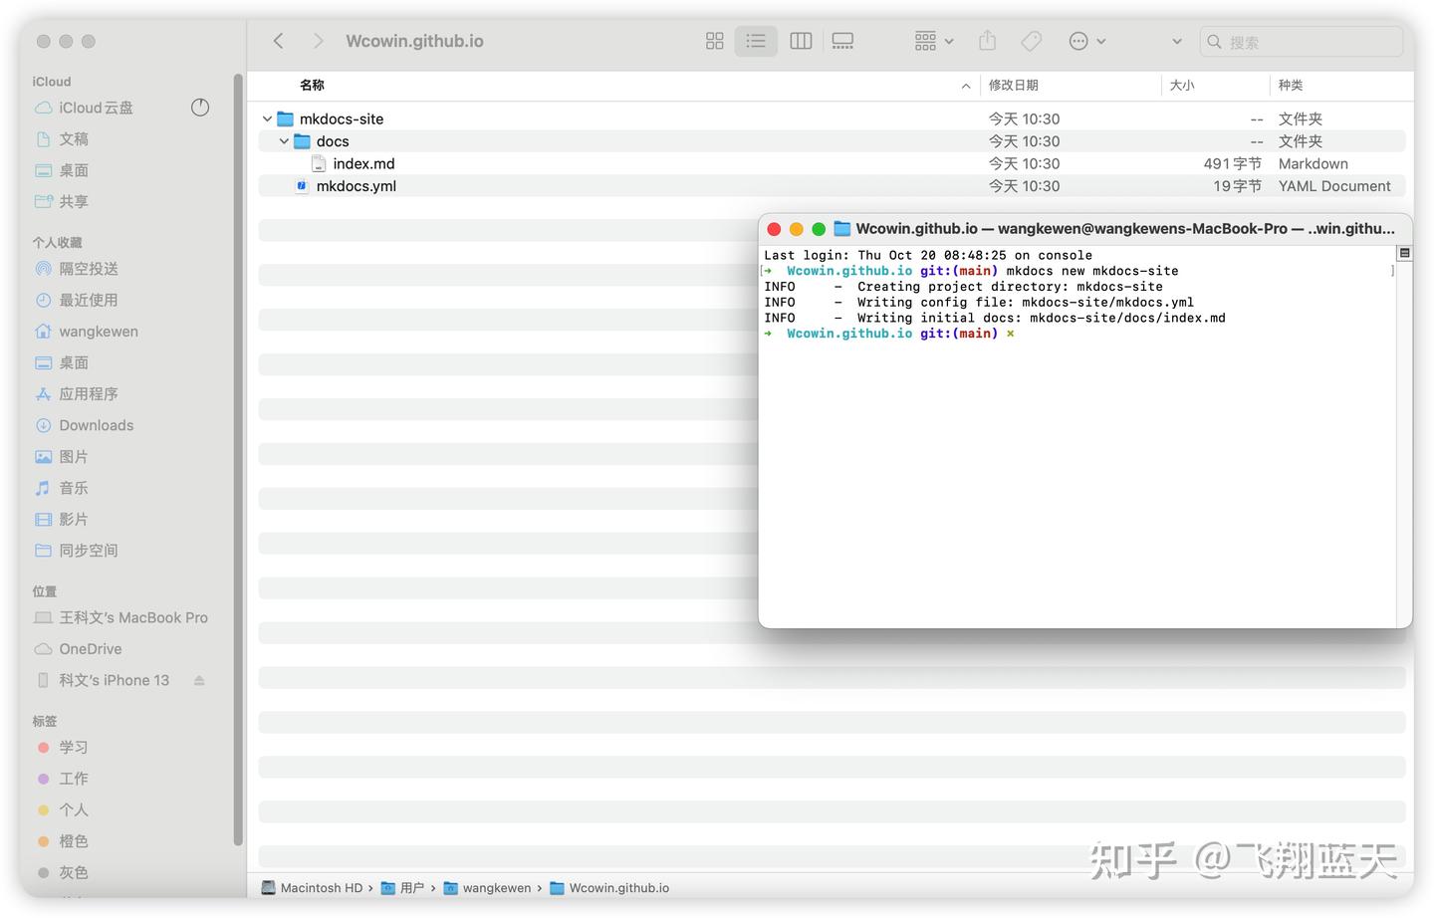Eject 科文's iPhone 13
This screenshot has height=918, width=1434.
pyautogui.click(x=199, y=680)
